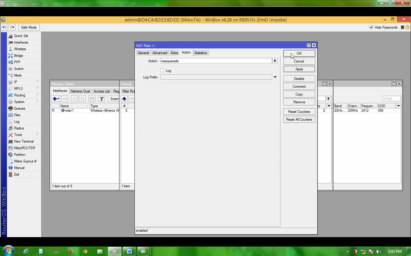Confirm the NAT rule with OK
411x256 pixels.
click(x=299, y=53)
